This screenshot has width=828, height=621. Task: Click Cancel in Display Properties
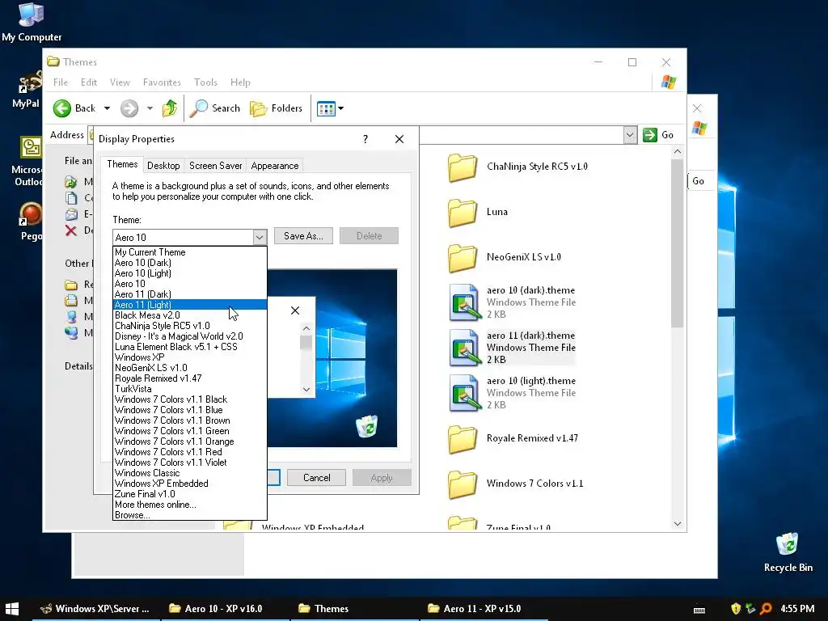pos(316,478)
